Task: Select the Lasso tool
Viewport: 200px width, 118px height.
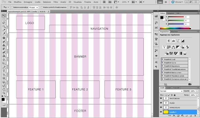Action: 4,23
